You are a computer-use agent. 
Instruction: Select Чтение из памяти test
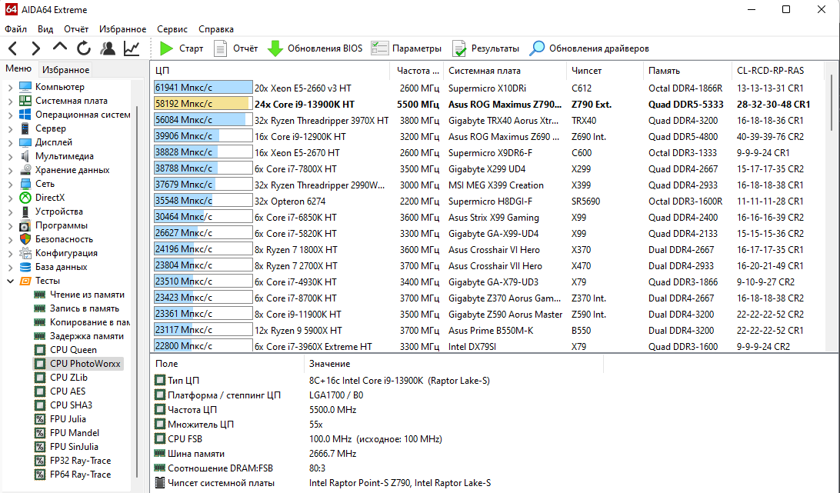pyautogui.click(x=87, y=295)
